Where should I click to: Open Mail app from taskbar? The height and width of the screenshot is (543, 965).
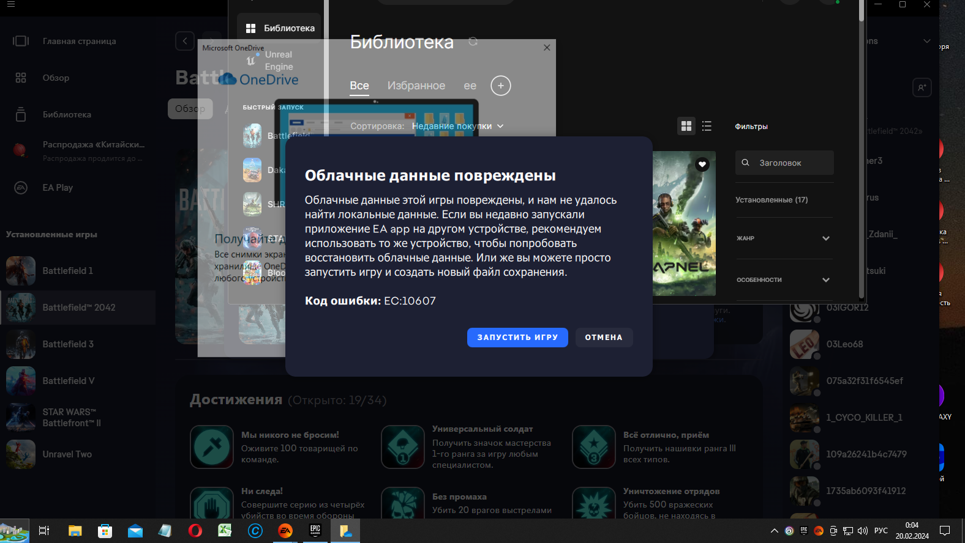point(135,531)
